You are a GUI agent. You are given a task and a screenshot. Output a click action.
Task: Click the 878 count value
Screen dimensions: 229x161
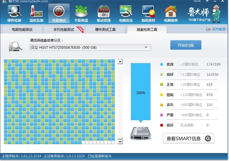click(x=209, y=95)
